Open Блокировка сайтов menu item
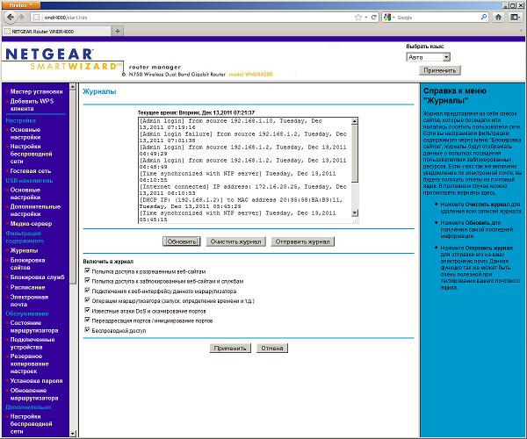This screenshot has width=527, height=439. pyautogui.click(x=27, y=263)
